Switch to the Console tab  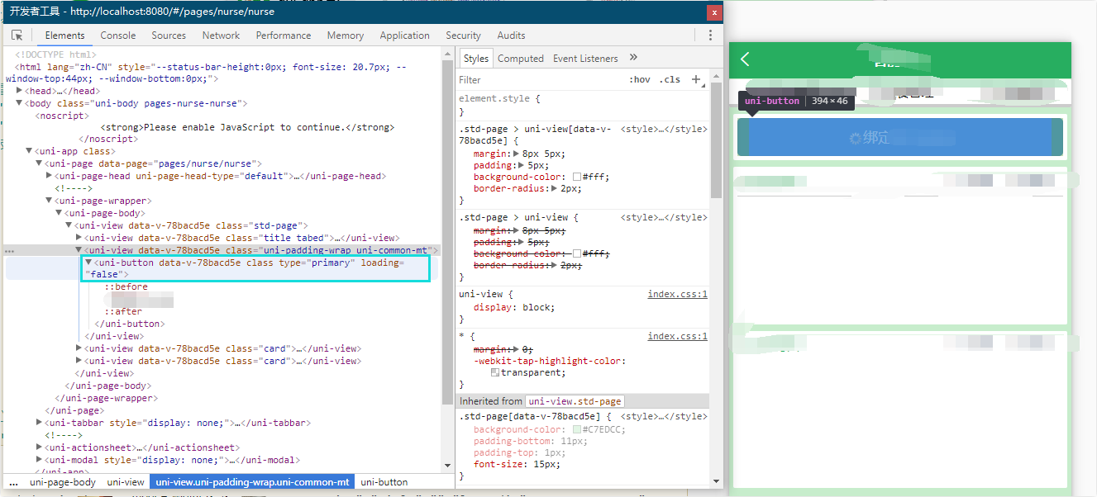coord(118,35)
